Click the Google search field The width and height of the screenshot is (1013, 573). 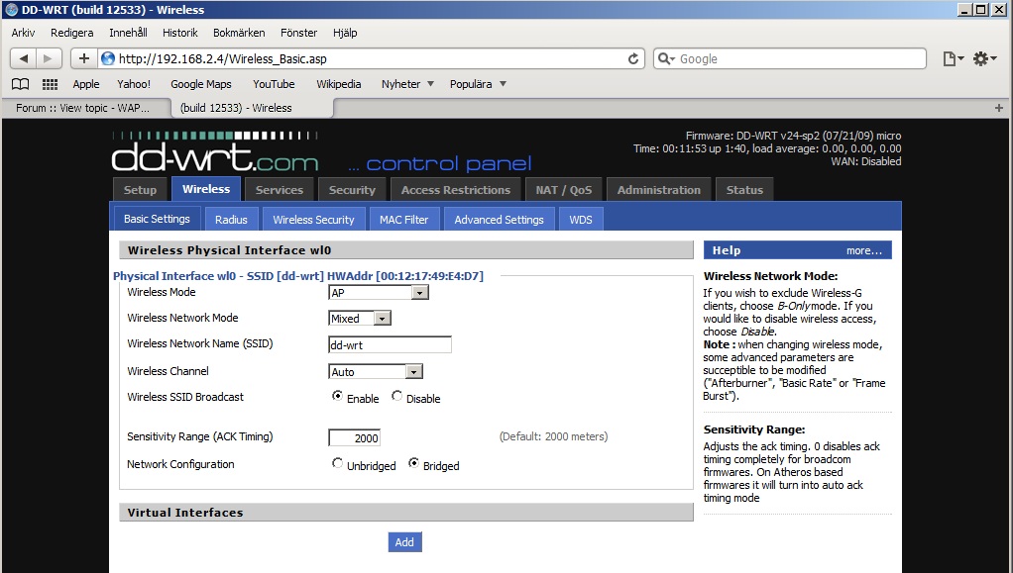789,58
